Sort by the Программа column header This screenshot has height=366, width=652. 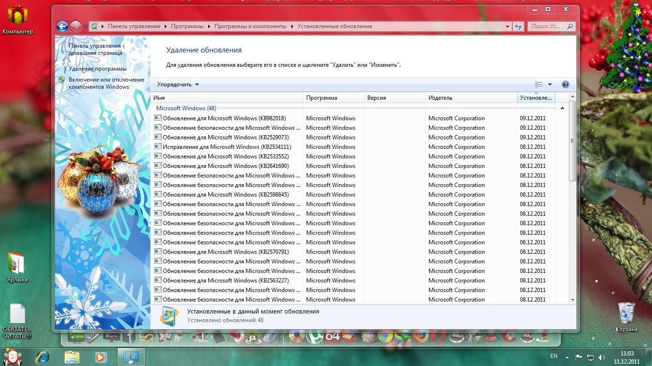coord(334,98)
